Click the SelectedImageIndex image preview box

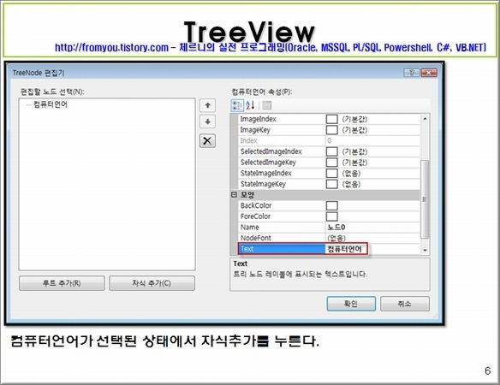click(332, 151)
